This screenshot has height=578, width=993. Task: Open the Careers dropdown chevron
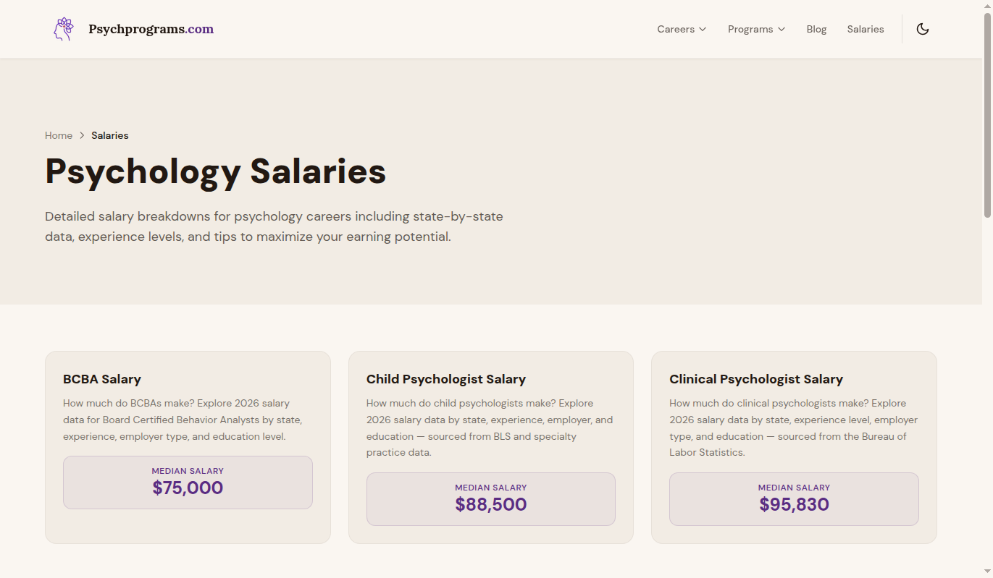coord(703,29)
